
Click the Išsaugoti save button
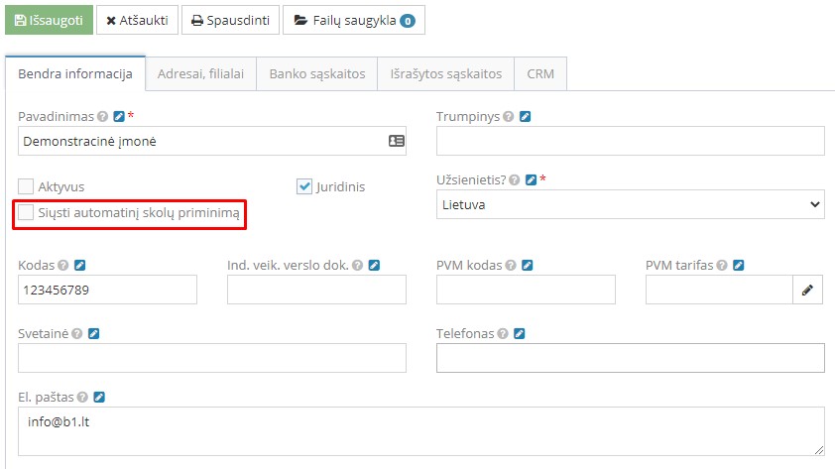point(49,20)
